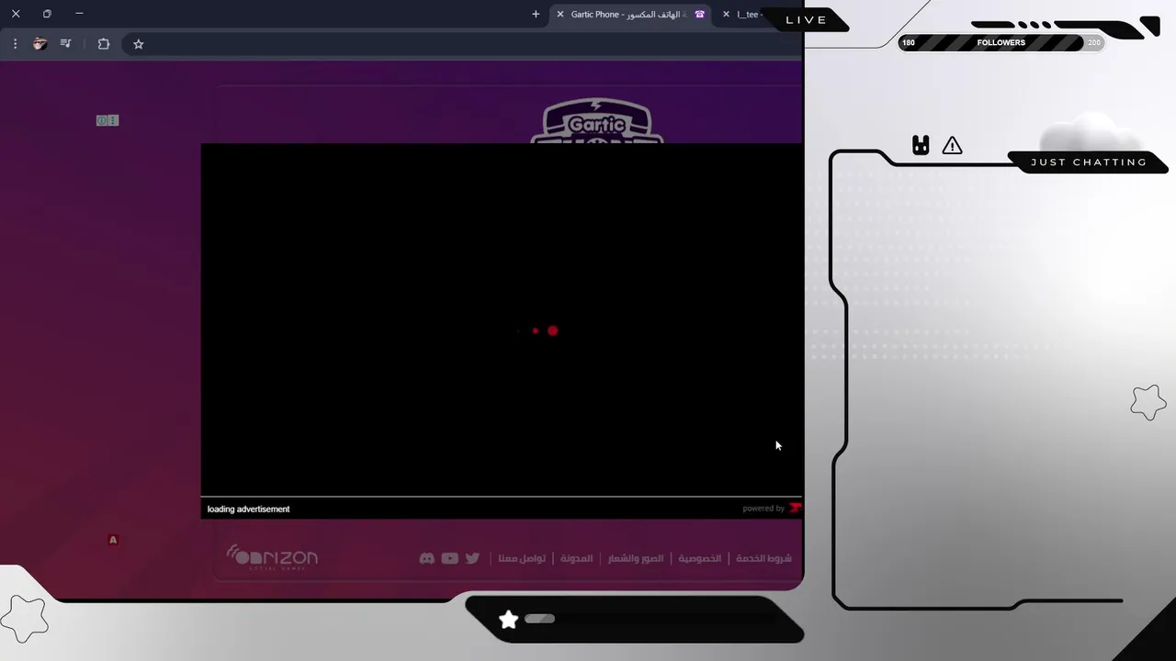Click the browser window restore button
1176x661 pixels.
point(47,14)
